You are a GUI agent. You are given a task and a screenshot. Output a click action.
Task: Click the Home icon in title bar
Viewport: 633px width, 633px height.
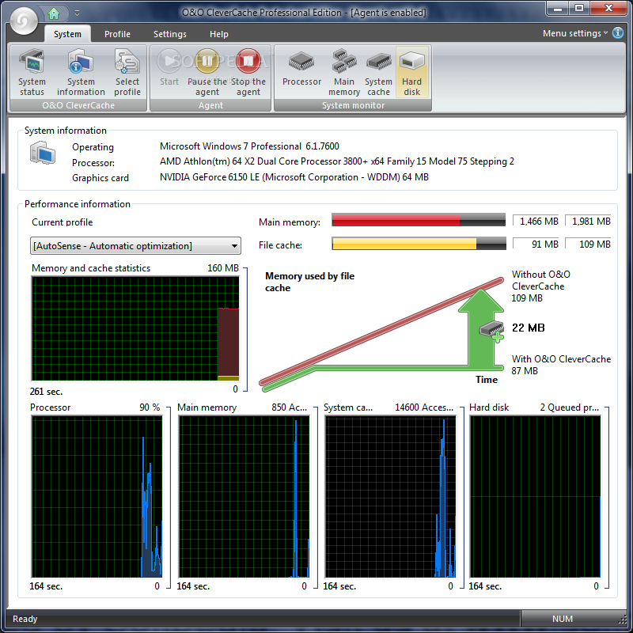54,13
